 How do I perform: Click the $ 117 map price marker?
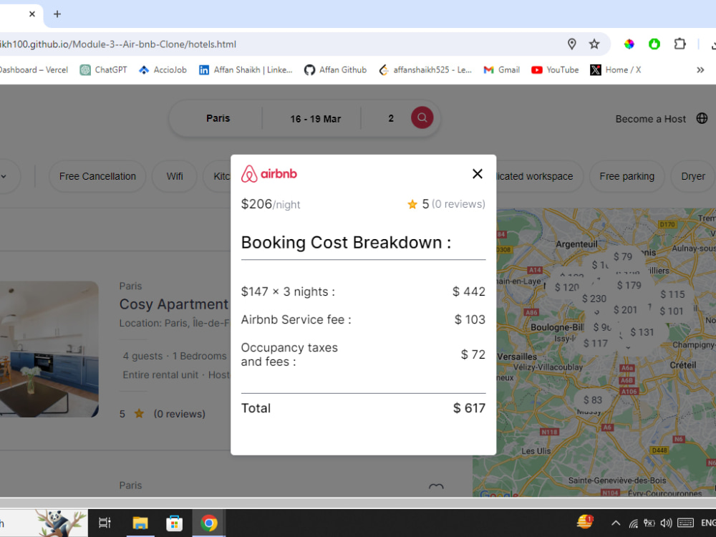(596, 344)
